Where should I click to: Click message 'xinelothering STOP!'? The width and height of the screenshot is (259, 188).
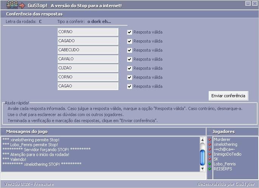pyautogui.click(x=42, y=164)
